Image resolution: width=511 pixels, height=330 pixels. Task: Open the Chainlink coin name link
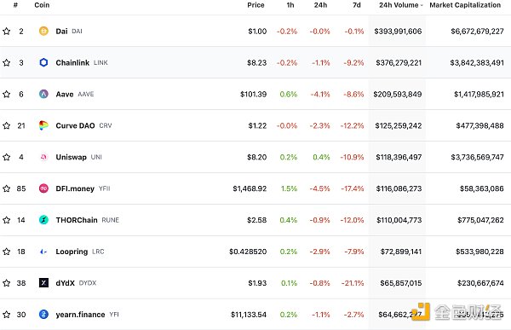(x=72, y=62)
